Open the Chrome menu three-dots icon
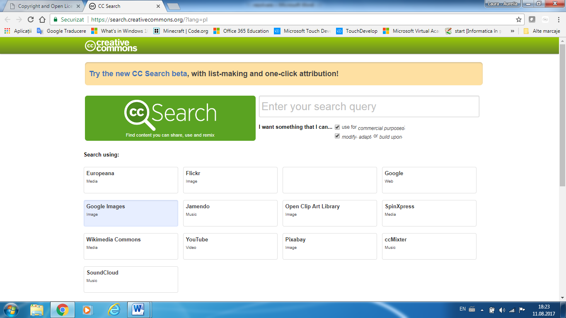The height and width of the screenshot is (318, 566). tap(558, 19)
